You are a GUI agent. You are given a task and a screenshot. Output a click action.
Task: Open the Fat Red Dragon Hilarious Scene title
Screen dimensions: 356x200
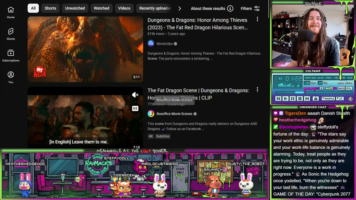tap(197, 24)
